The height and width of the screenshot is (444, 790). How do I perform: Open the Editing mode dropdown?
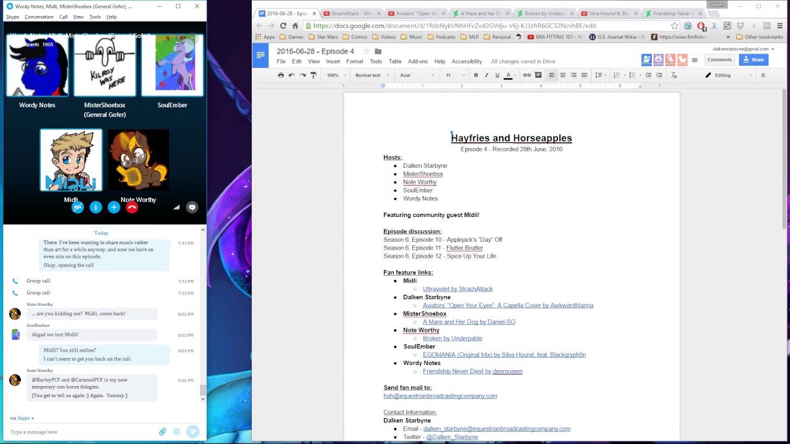click(x=729, y=75)
